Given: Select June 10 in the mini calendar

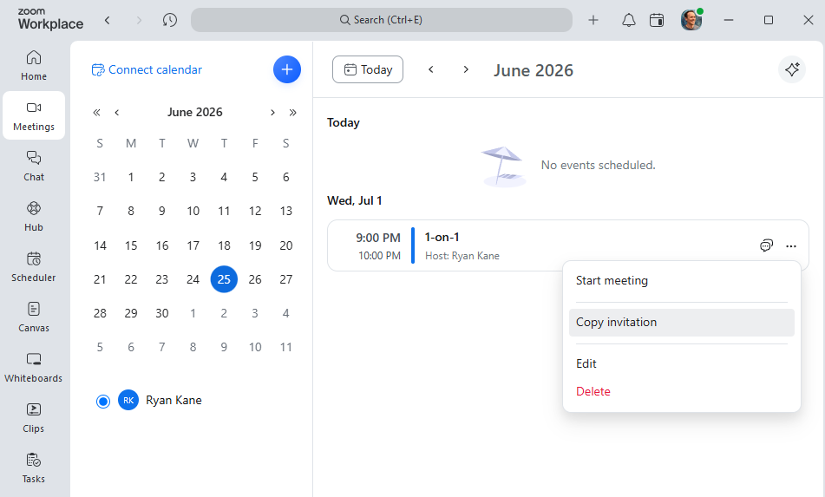Looking at the screenshot, I should (x=193, y=212).
